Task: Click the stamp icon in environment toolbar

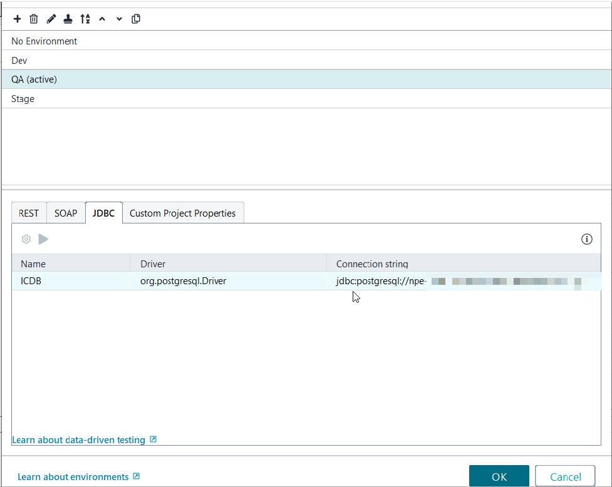Action: [68, 19]
